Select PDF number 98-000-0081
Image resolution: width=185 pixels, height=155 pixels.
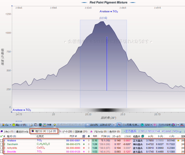73,141
